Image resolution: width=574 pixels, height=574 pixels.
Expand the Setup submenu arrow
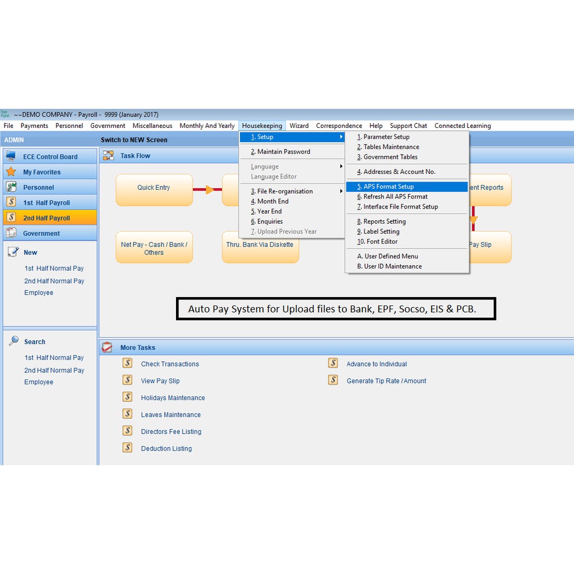[341, 137]
